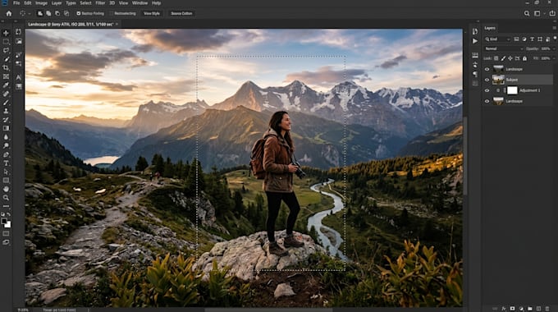
Task: Select the Adjustment 1 layer mask thumbnail
Action: 512,90
